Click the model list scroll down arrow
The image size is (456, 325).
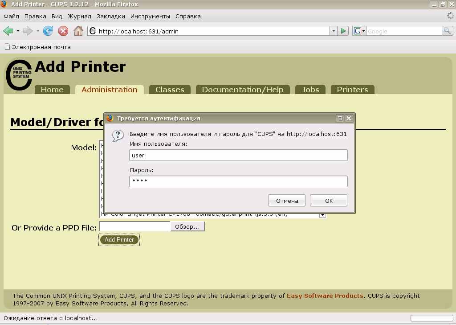(x=322, y=215)
